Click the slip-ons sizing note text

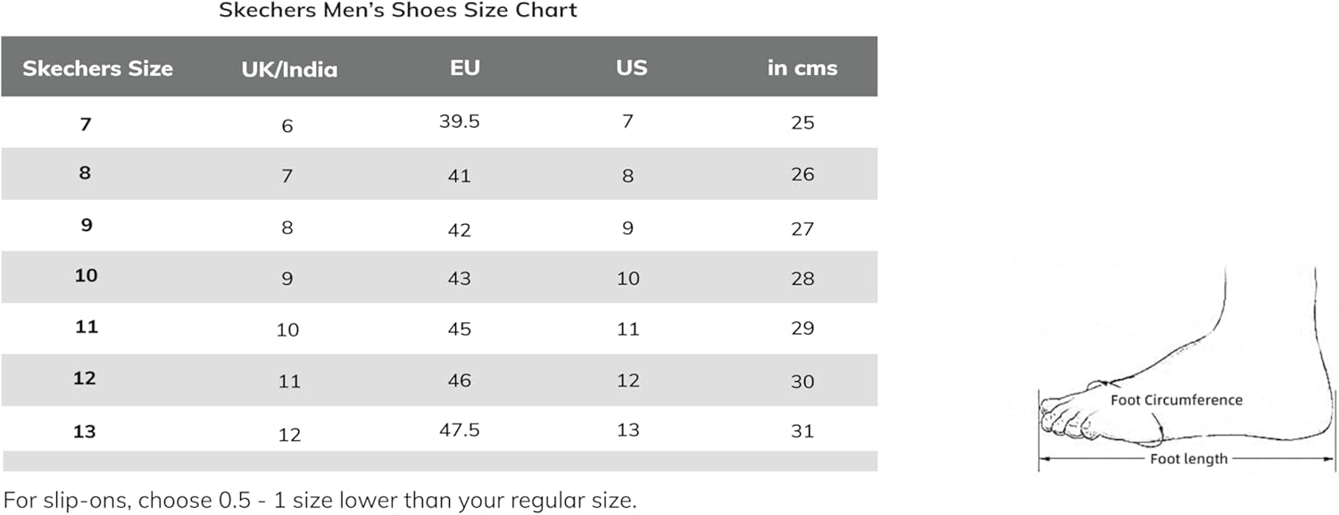point(320,500)
